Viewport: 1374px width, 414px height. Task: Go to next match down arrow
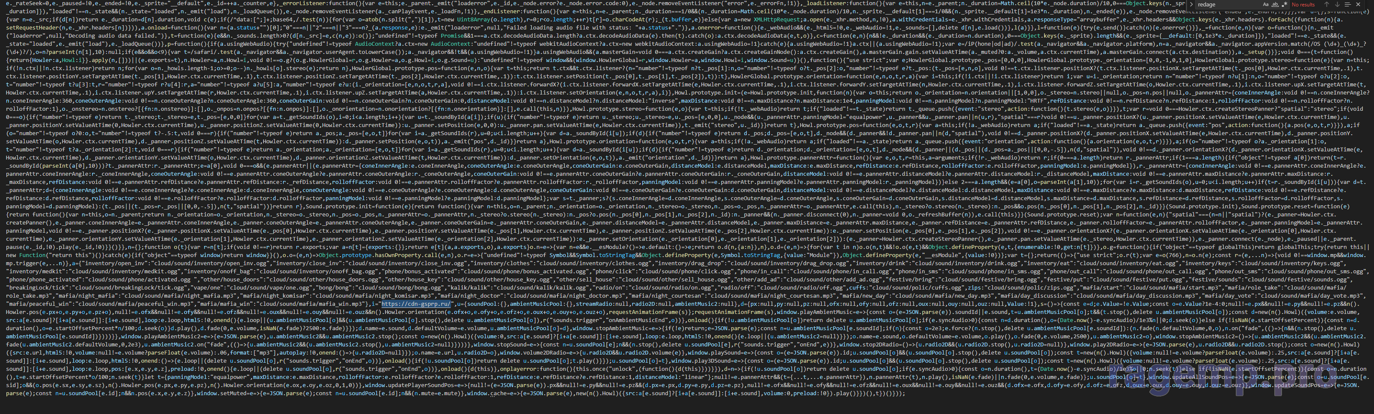point(1337,4)
